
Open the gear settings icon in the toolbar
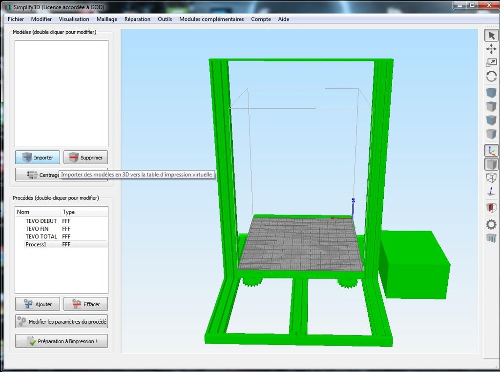[491, 224]
